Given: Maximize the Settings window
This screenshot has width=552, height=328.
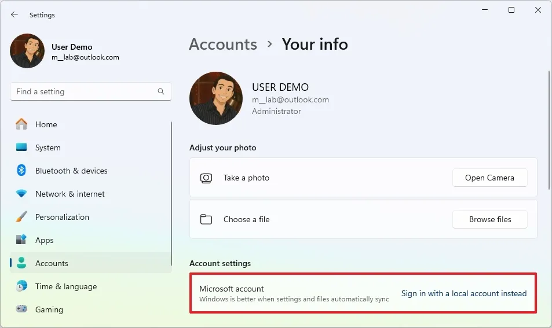Looking at the screenshot, I should click(511, 10).
